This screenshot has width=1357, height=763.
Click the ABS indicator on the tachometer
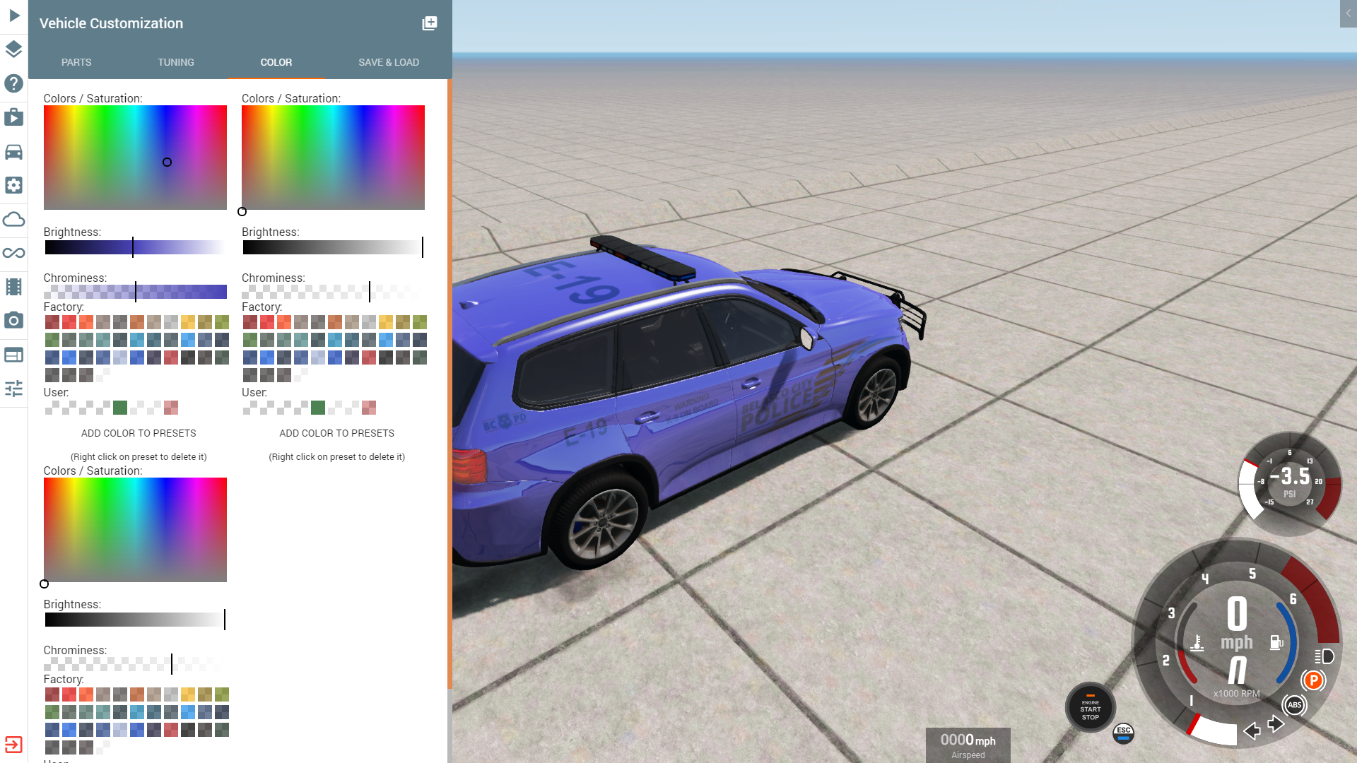click(1294, 705)
